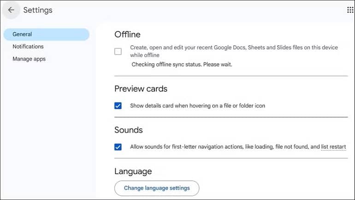Click the Language section heading
355x200 pixels.
coord(133,171)
